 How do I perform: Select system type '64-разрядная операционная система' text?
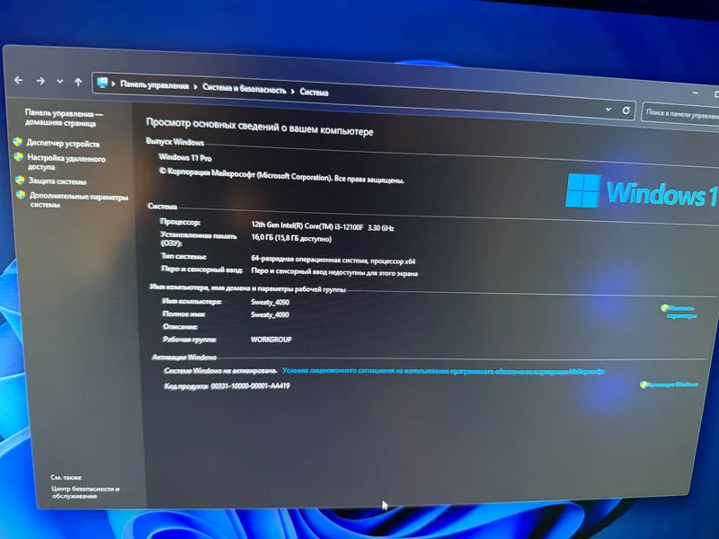[309, 260]
